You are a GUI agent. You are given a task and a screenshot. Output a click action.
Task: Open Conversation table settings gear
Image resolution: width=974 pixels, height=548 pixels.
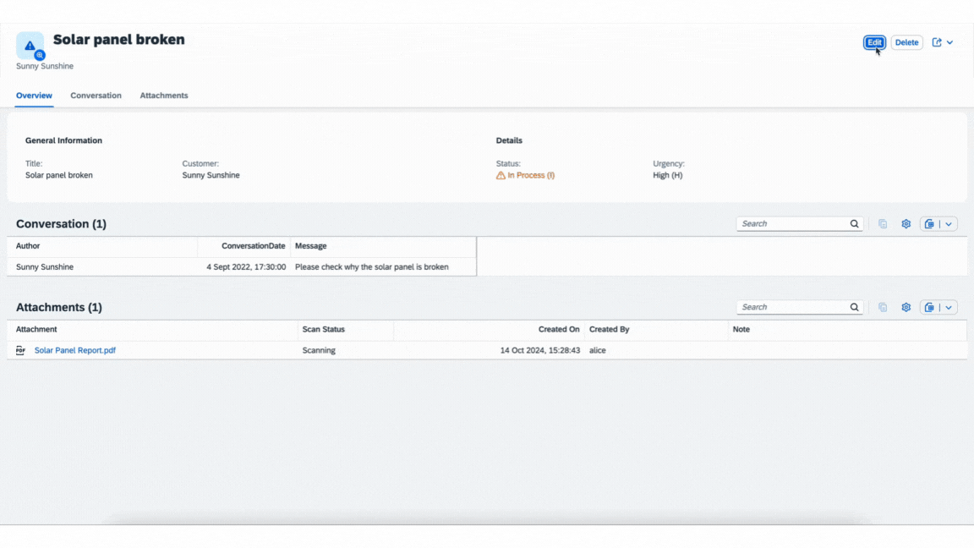(906, 223)
